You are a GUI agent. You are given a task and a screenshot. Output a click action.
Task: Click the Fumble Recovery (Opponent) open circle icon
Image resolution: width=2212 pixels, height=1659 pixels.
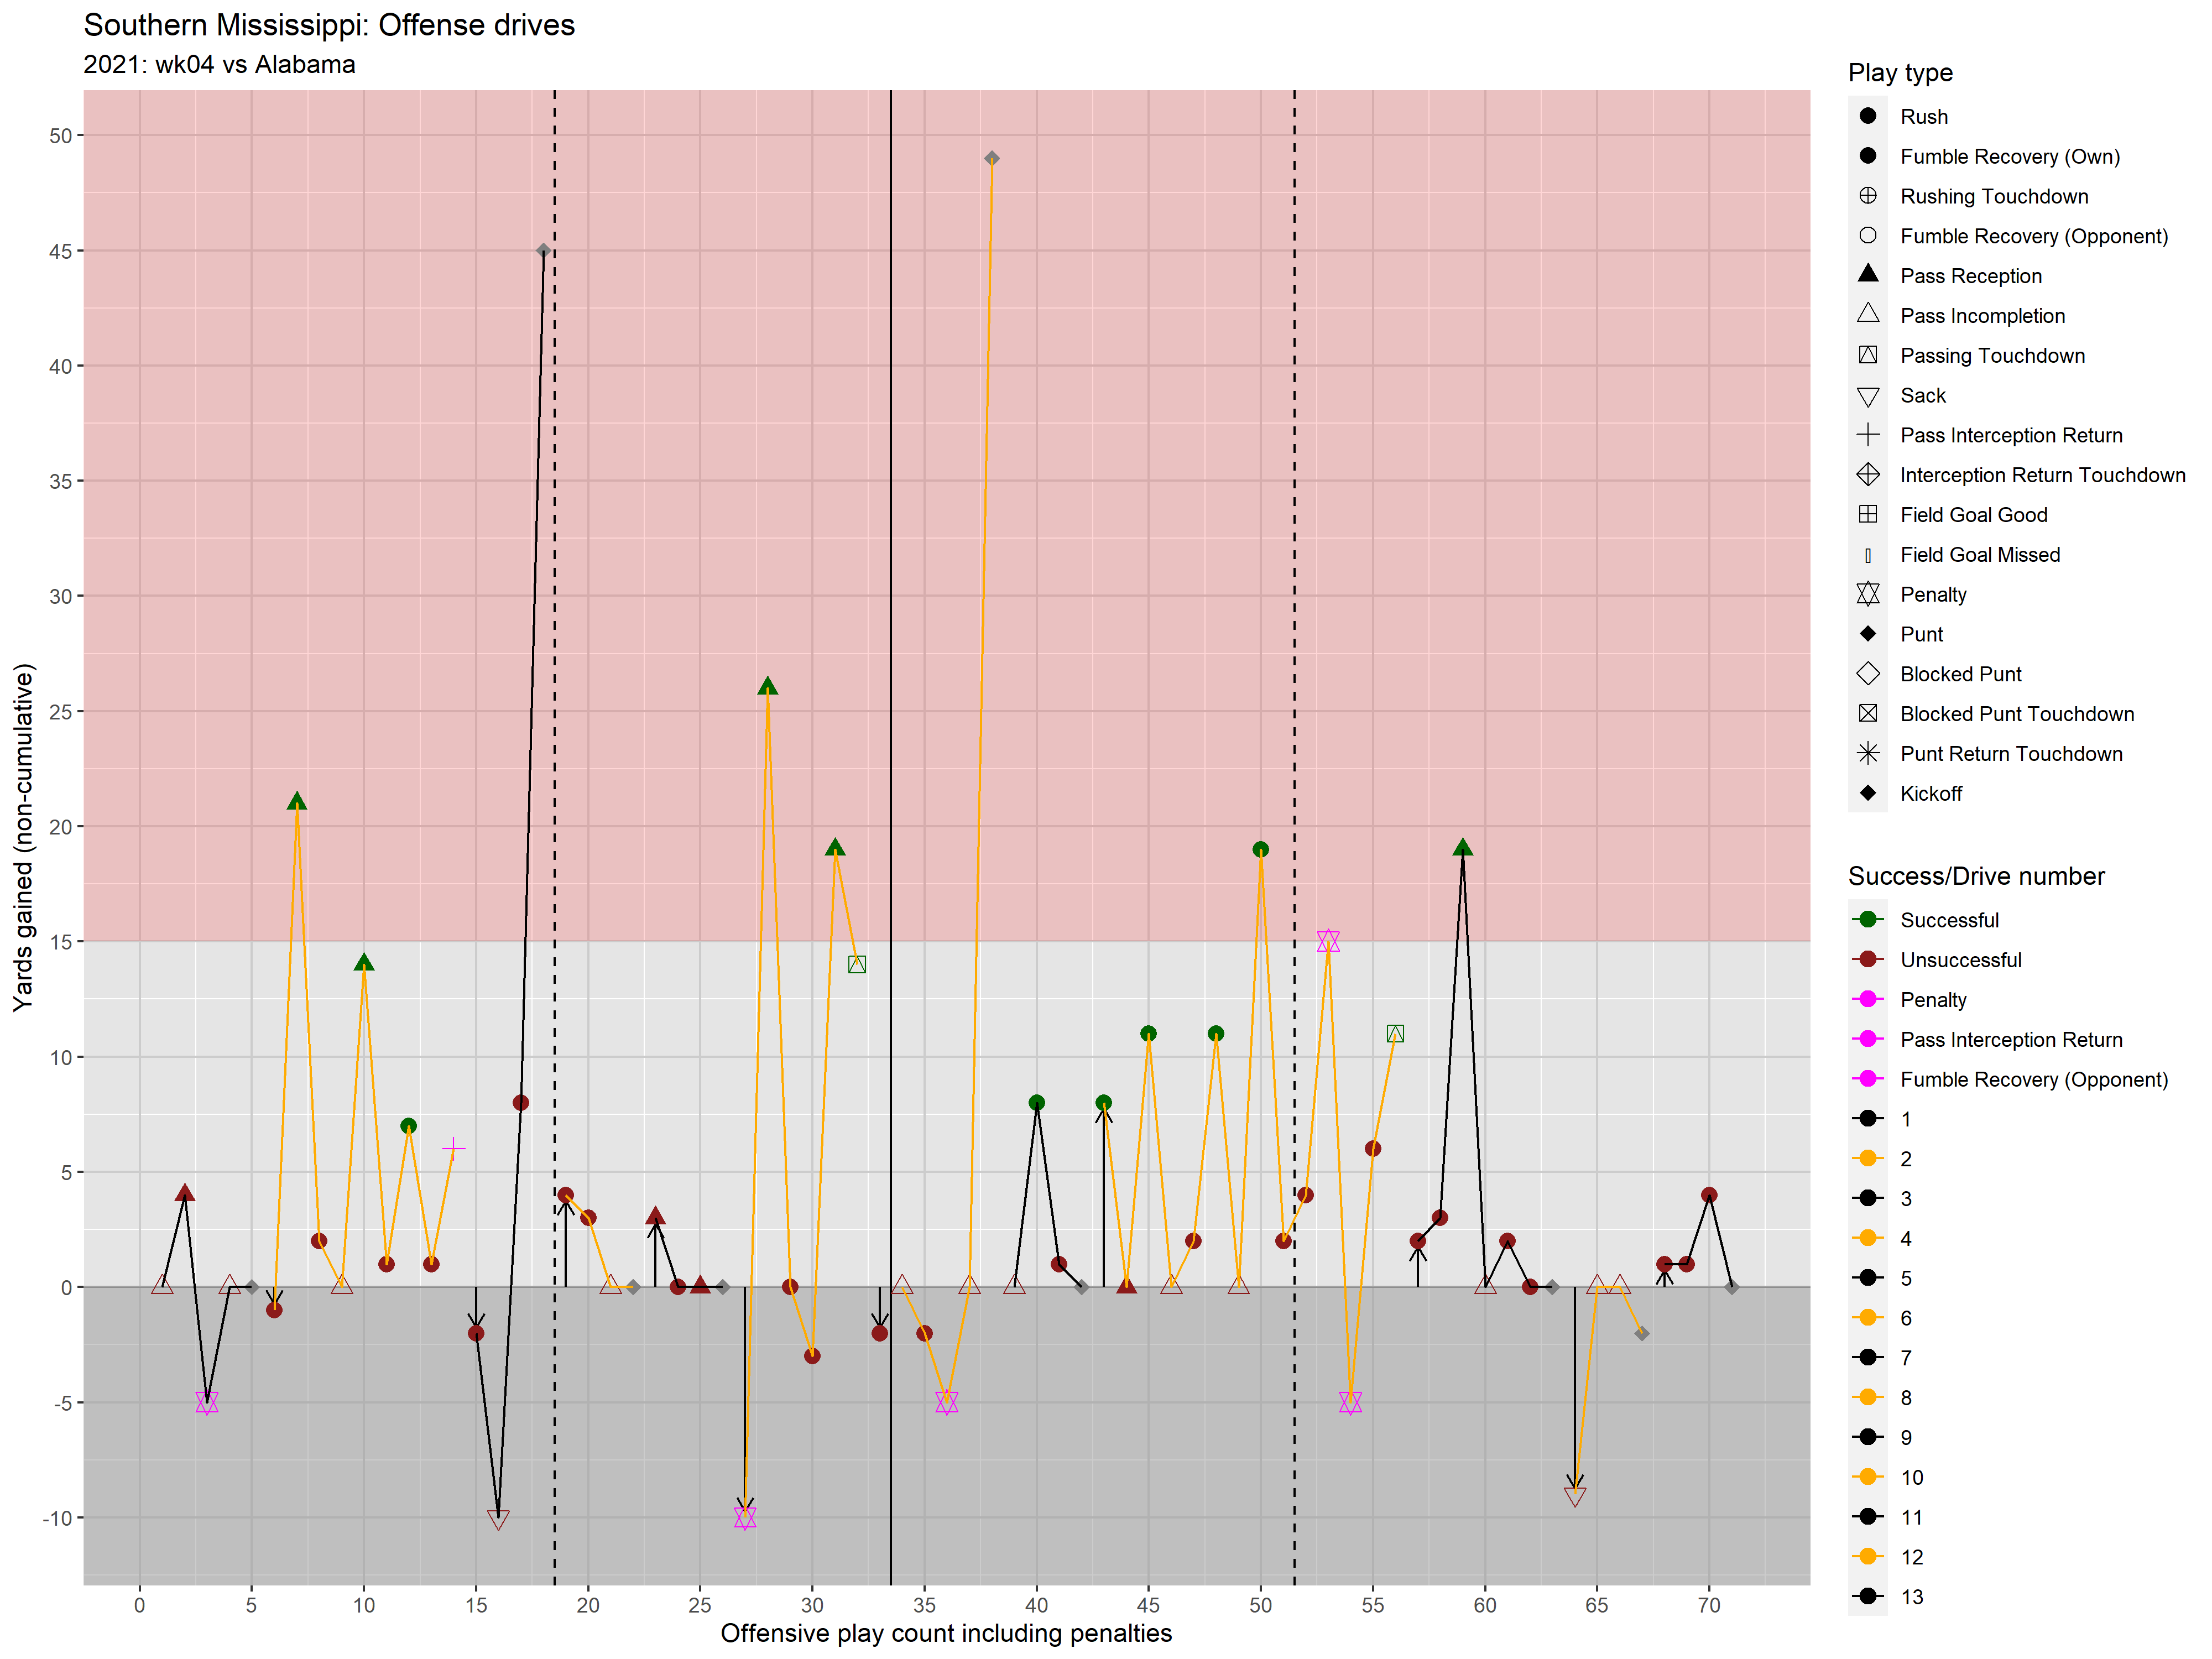tap(1867, 236)
